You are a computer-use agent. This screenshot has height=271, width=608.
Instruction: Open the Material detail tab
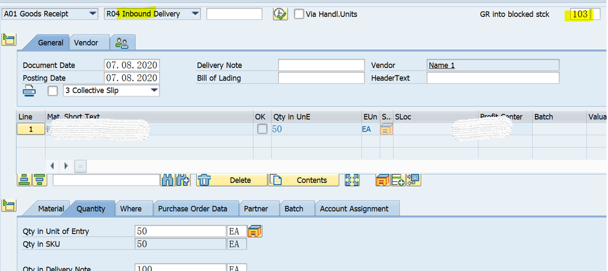coord(51,208)
